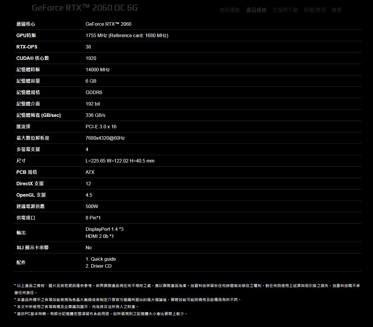Select the RTX-OPS row label

27,47
